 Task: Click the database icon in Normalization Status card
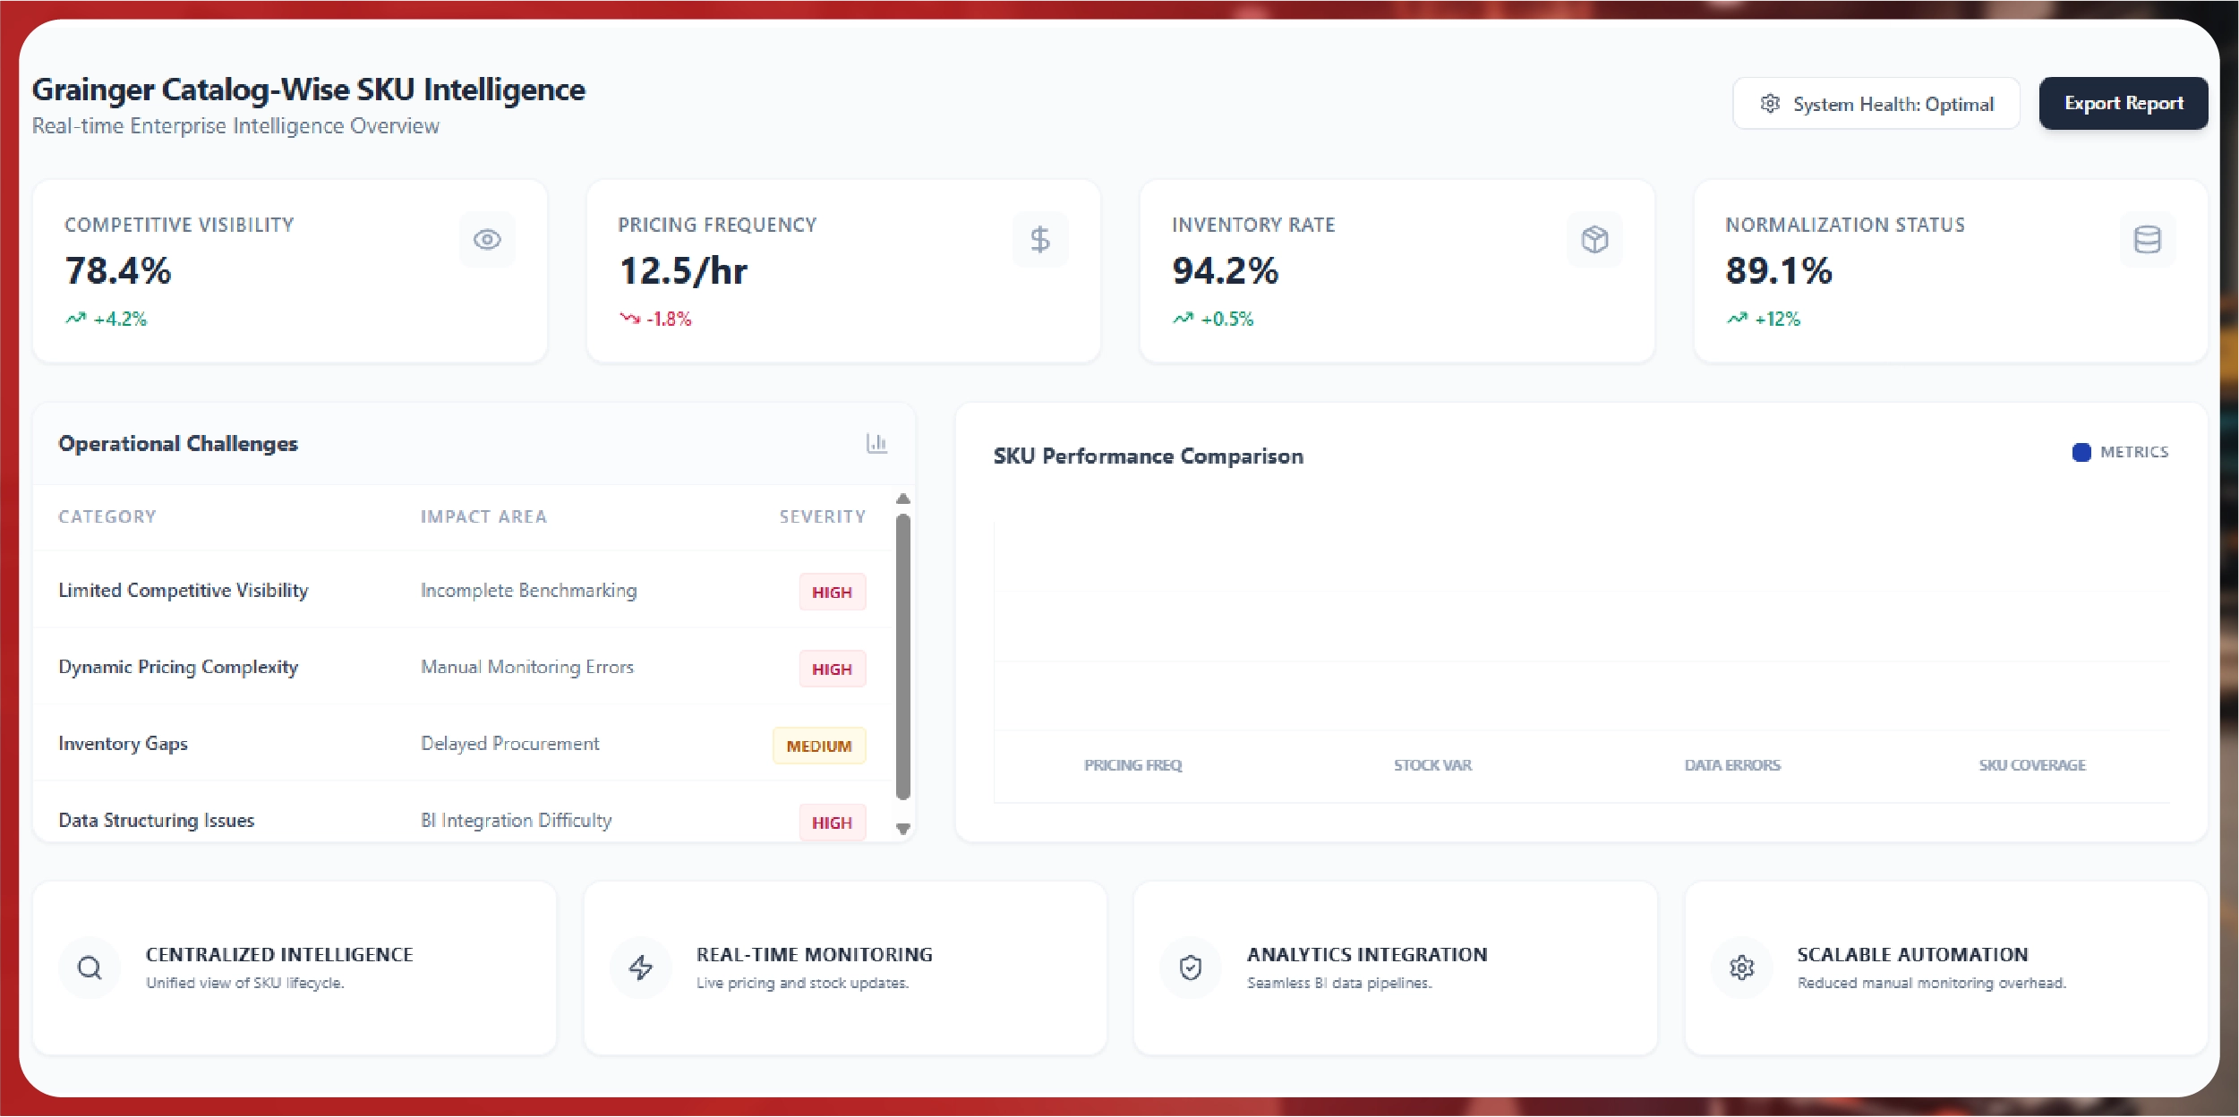click(x=2147, y=239)
